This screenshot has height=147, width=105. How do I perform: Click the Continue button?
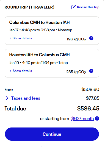[x=52, y=134]
